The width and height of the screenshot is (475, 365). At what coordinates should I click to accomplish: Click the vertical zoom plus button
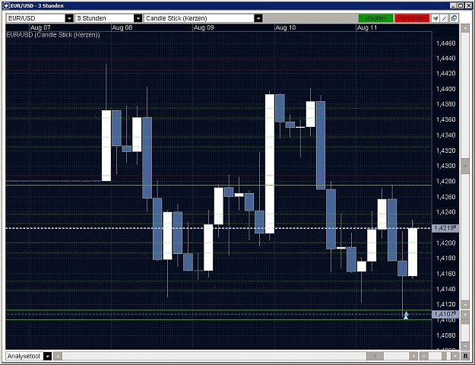coord(465,315)
